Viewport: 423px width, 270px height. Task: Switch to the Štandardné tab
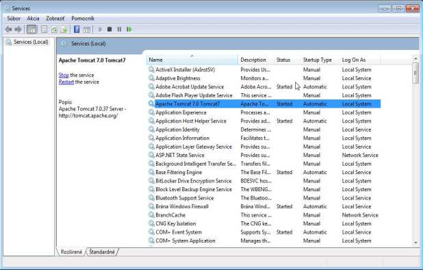click(102, 251)
